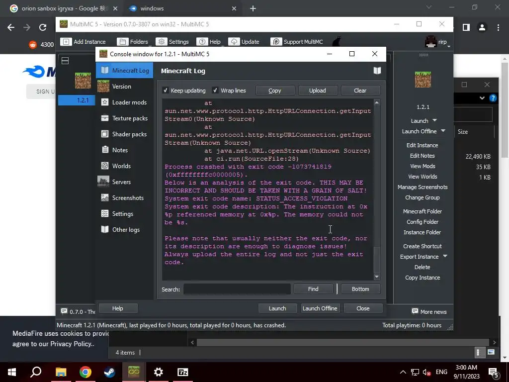The height and width of the screenshot is (382, 509).
Task: Open the Worlds page
Action: [124, 166]
